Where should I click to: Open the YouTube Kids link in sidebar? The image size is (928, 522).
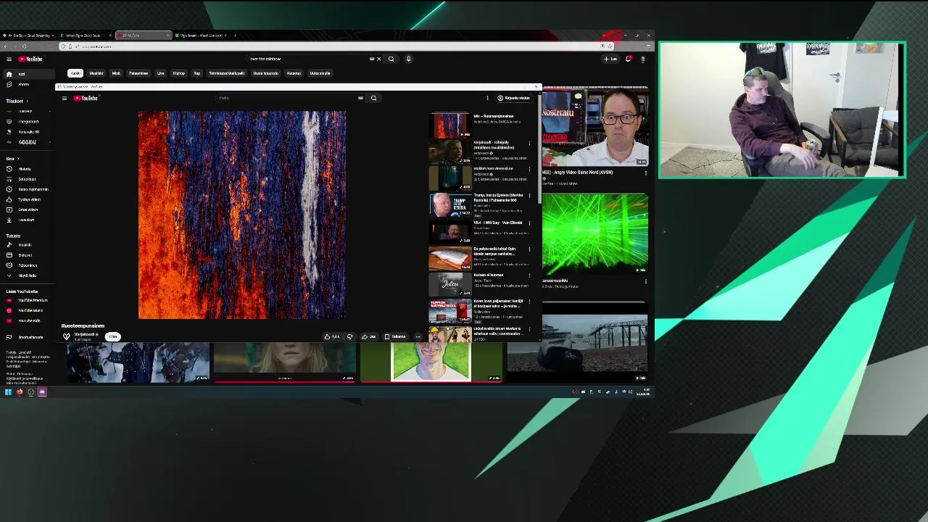click(x=28, y=320)
